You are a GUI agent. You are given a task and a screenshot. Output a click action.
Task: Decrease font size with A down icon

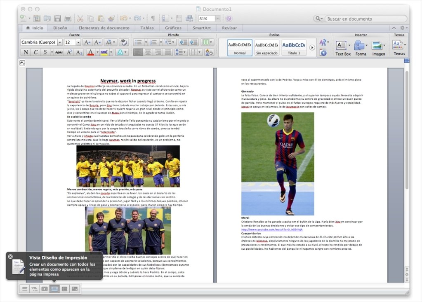[97, 42]
